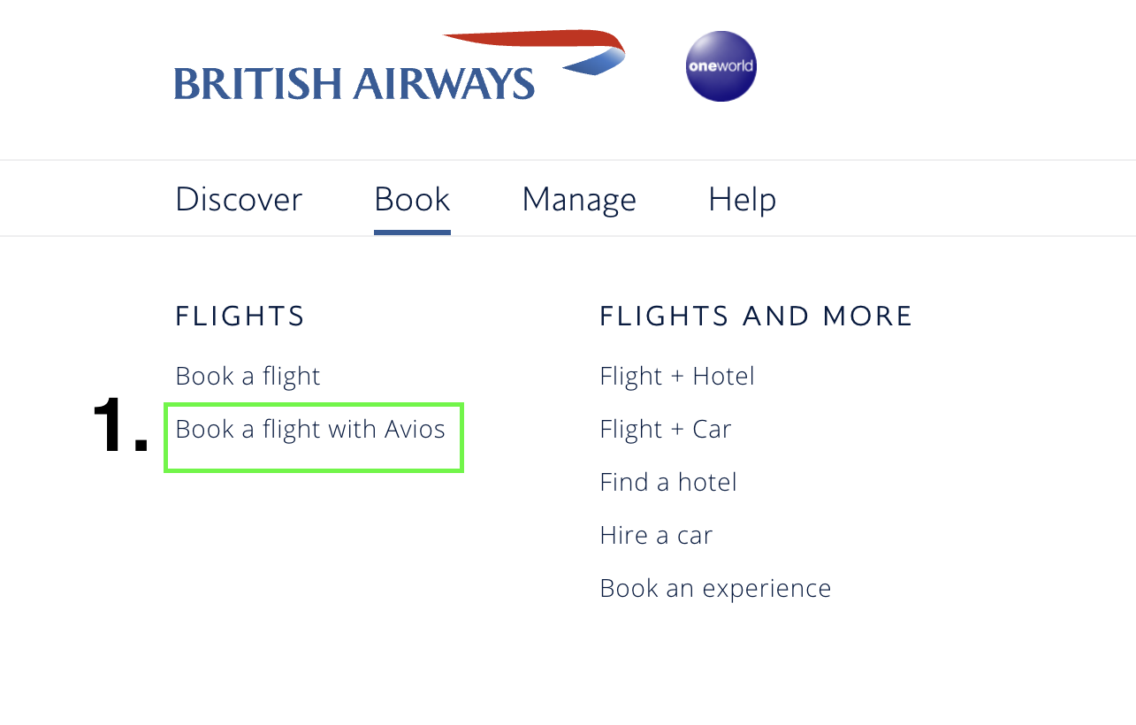Click the word AIRWAYS in the logo
Viewport: 1136px width, 725px height.
(x=445, y=83)
